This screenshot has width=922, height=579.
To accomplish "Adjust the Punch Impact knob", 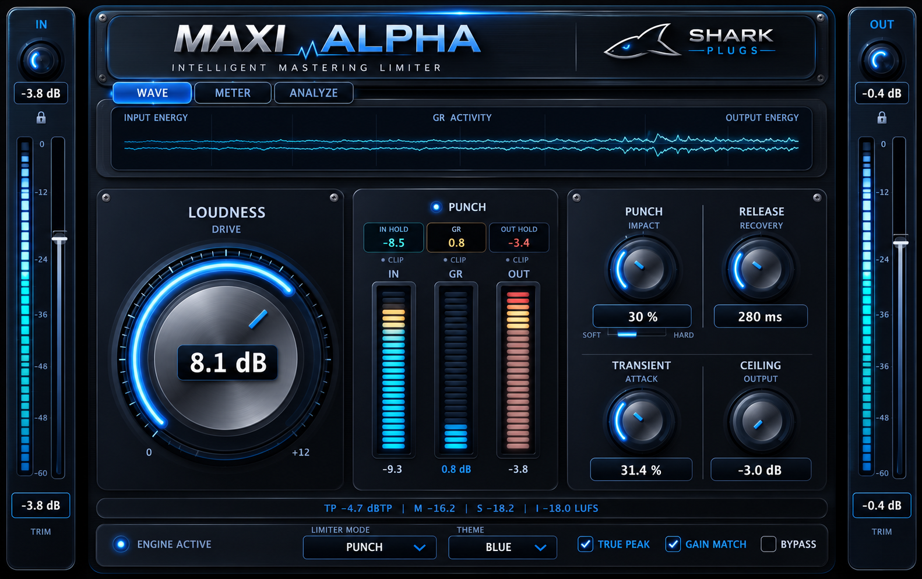I will pos(642,269).
